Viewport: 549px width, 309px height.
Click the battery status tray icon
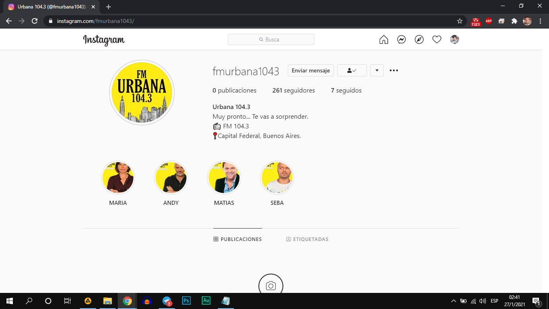point(463,301)
